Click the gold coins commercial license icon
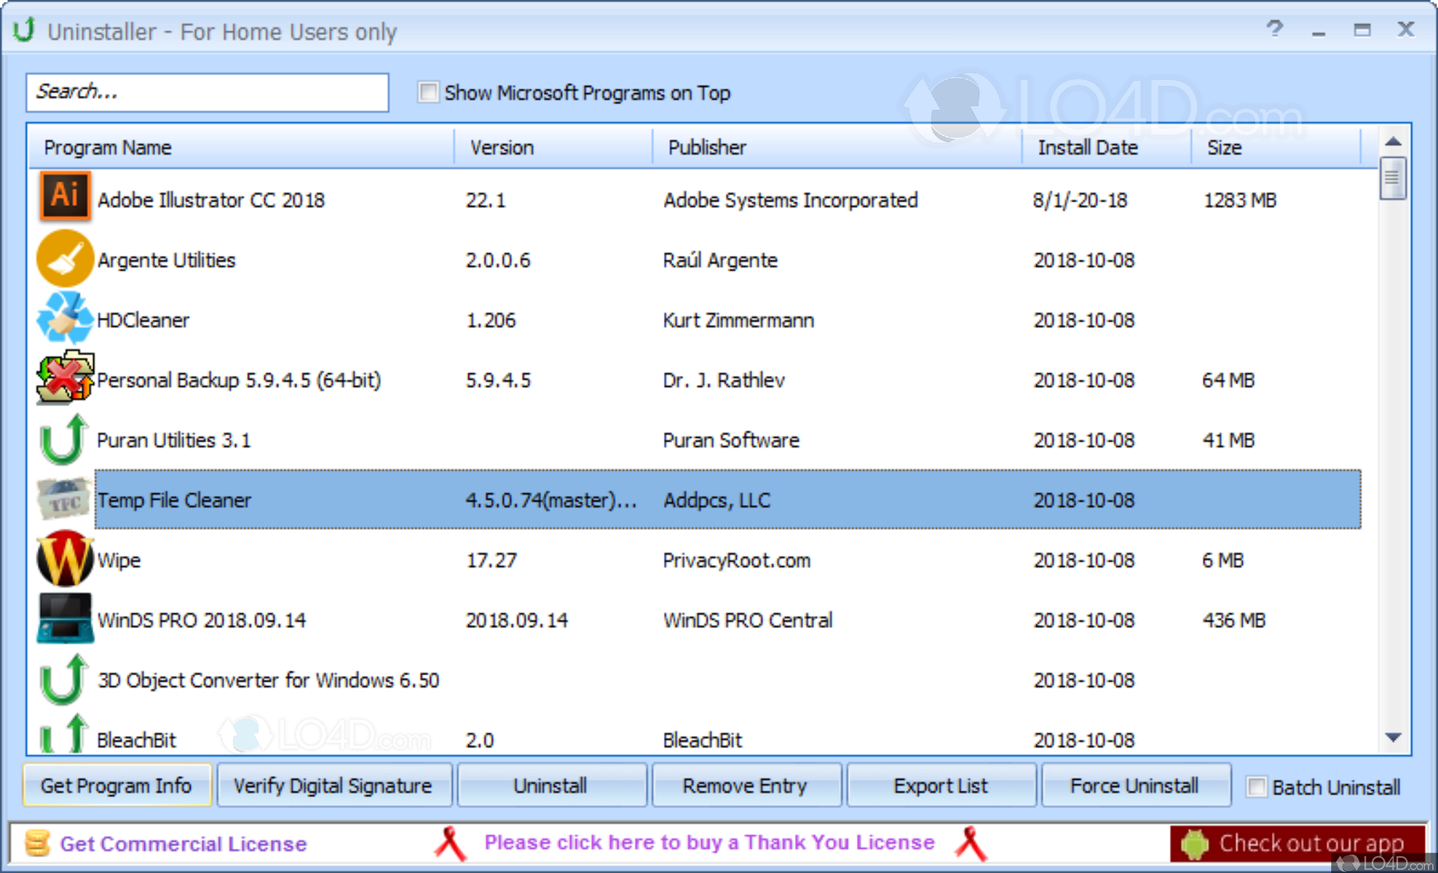This screenshot has height=873, width=1438. pyautogui.click(x=37, y=842)
